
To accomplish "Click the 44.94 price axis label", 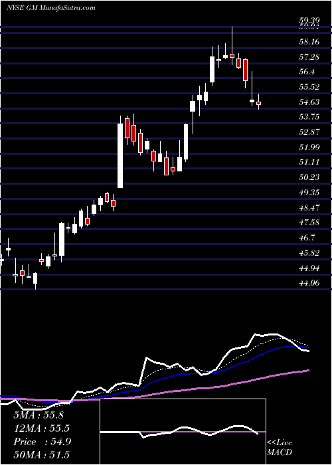I will point(309,268).
